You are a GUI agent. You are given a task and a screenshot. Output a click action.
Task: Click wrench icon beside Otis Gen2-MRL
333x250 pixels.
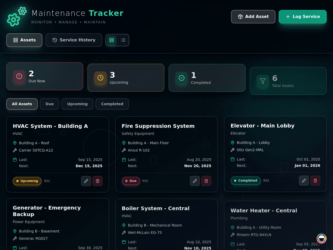click(x=233, y=150)
